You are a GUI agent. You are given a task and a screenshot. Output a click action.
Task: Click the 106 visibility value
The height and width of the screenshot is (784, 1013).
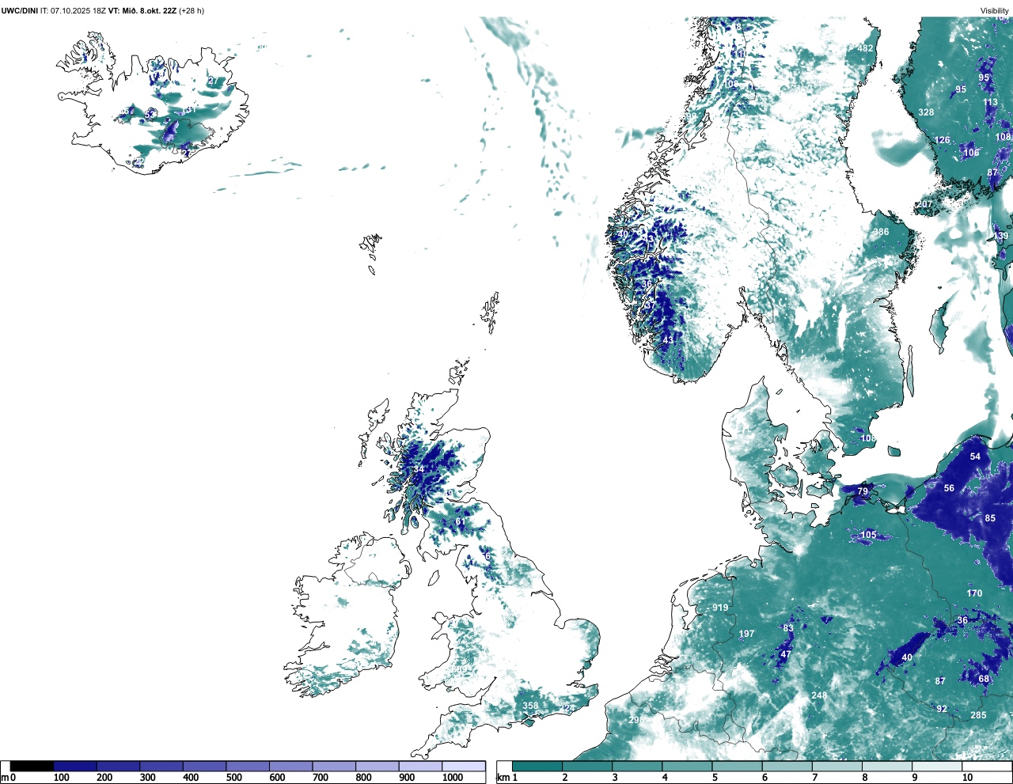(970, 153)
